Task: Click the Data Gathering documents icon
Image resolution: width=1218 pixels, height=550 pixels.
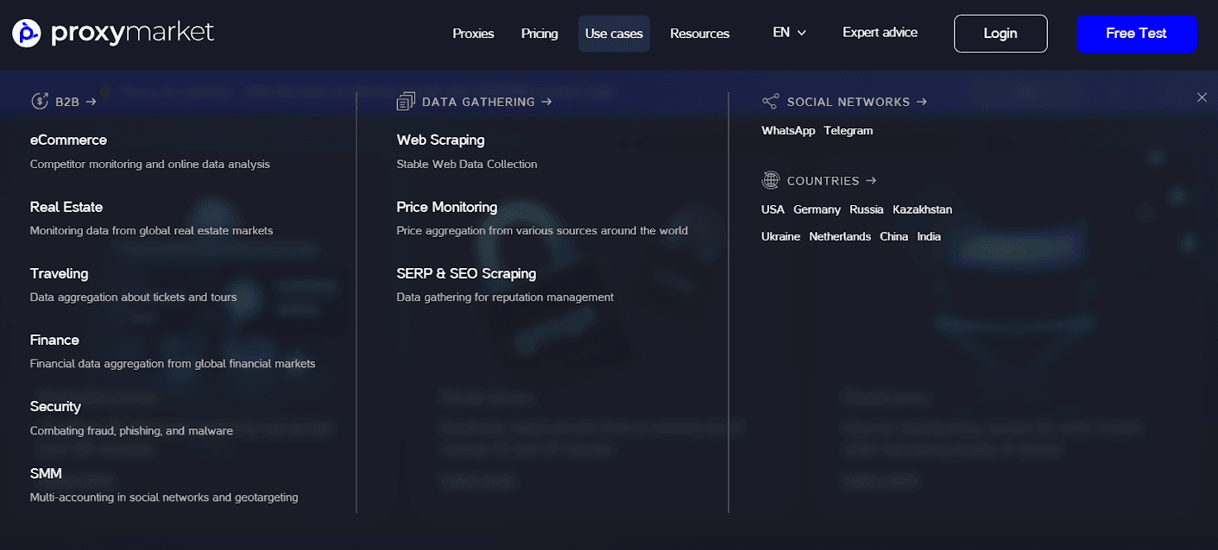Action: point(406,102)
